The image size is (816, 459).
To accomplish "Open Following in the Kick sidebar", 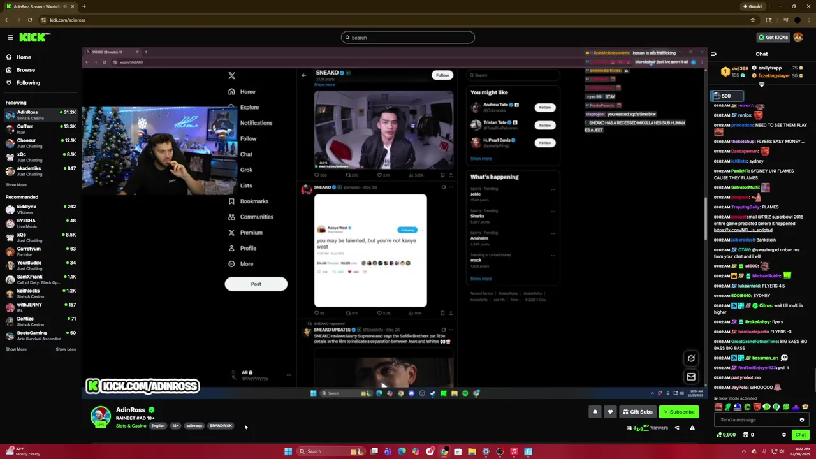I will click(28, 82).
